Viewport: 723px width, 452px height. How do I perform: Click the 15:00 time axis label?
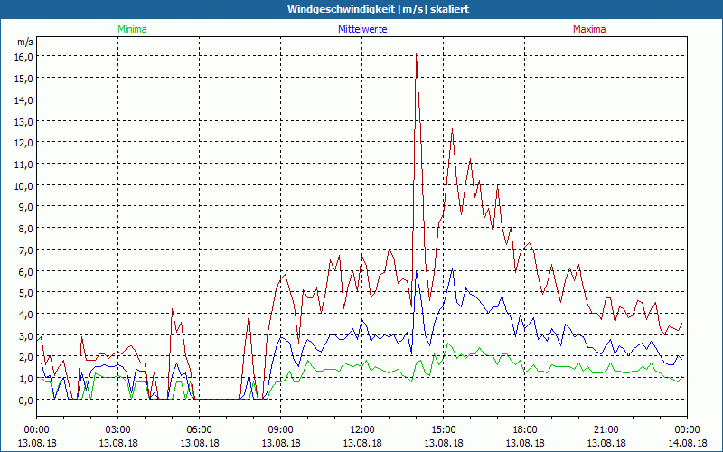click(x=443, y=430)
